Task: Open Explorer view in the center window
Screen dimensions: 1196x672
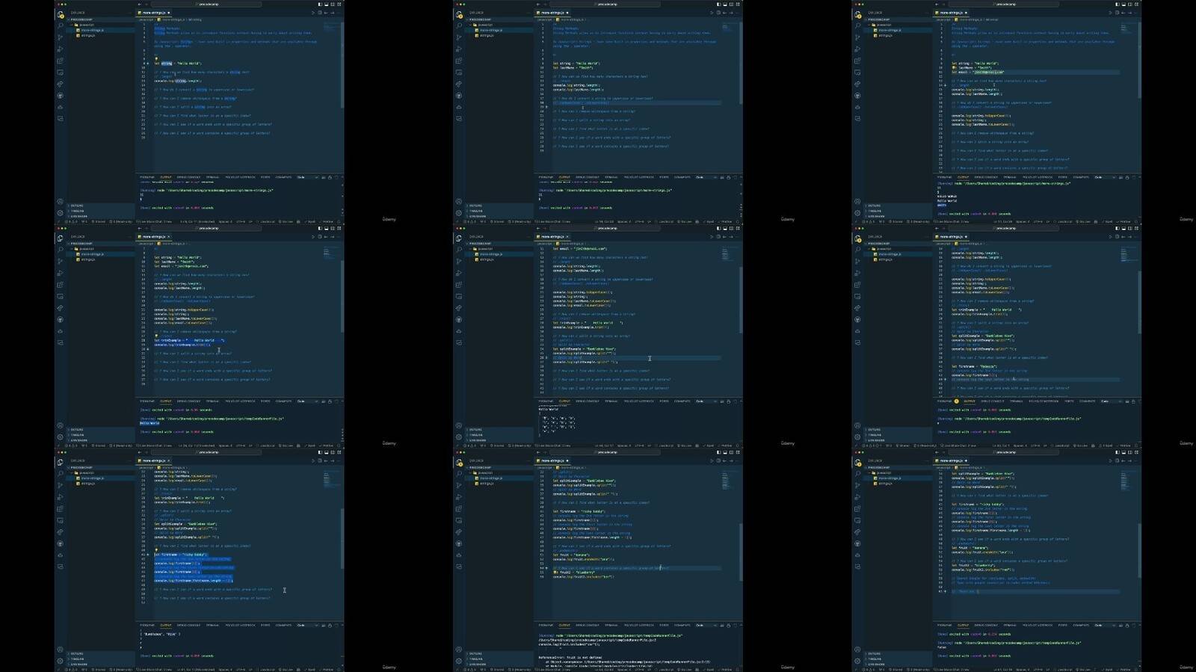Action: [x=459, y=239]
